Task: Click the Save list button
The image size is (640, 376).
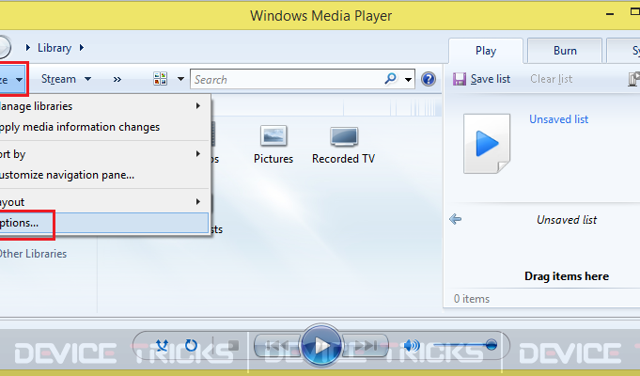Action: [481, 79]
